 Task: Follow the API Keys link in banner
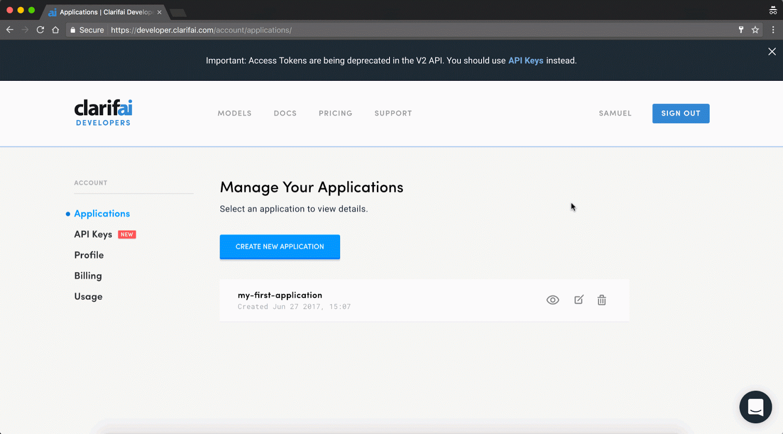click(526, 61)
